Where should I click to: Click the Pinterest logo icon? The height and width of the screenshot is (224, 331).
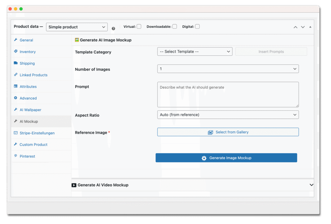(16, 156)
